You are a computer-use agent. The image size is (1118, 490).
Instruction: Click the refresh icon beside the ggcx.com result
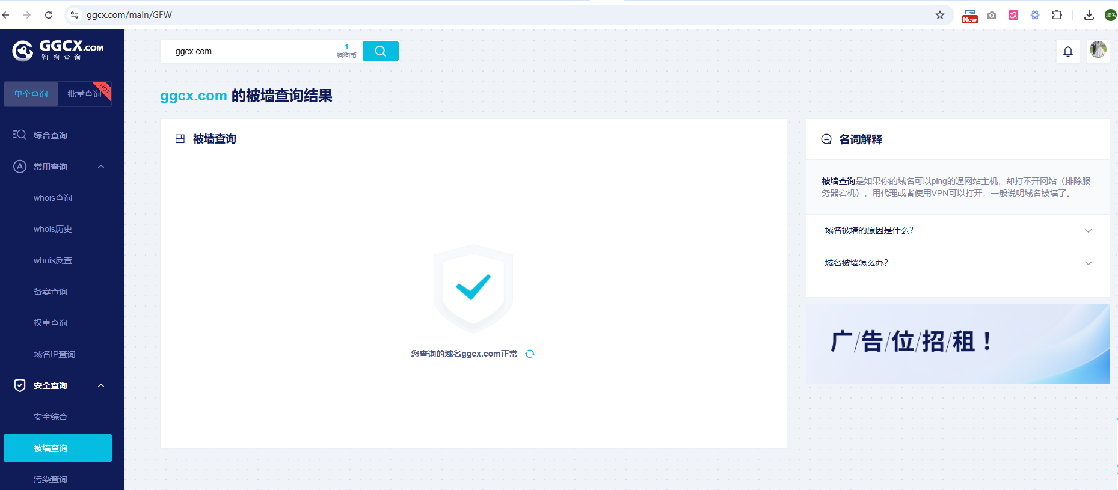tap(530, 354)
